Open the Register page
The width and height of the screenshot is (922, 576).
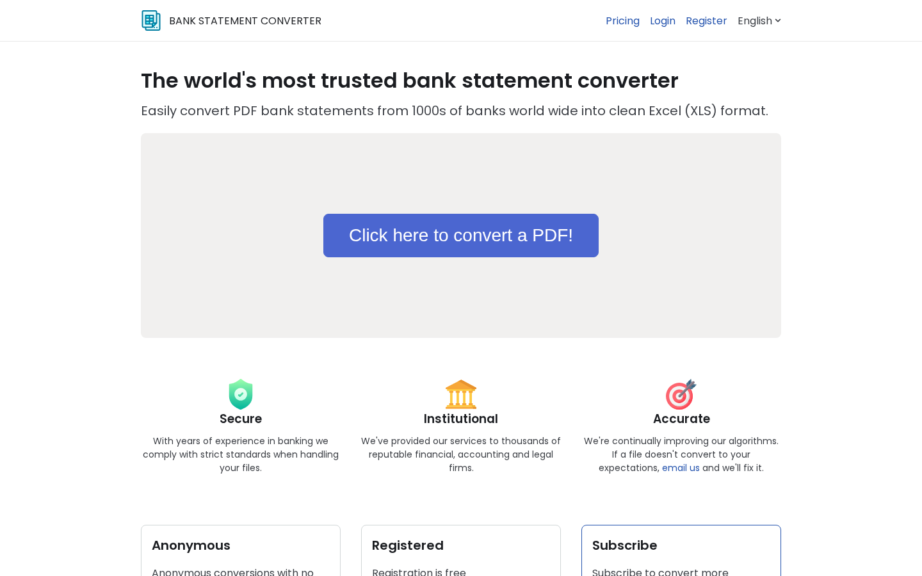(x=706, y=20)
